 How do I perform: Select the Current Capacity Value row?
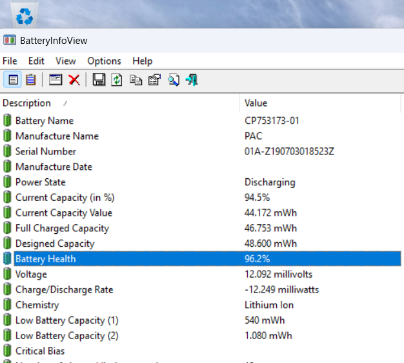coord(202,213)
